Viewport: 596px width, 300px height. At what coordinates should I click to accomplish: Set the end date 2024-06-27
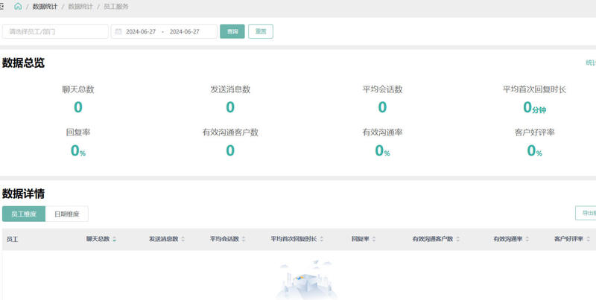click(x=184, y=32)
